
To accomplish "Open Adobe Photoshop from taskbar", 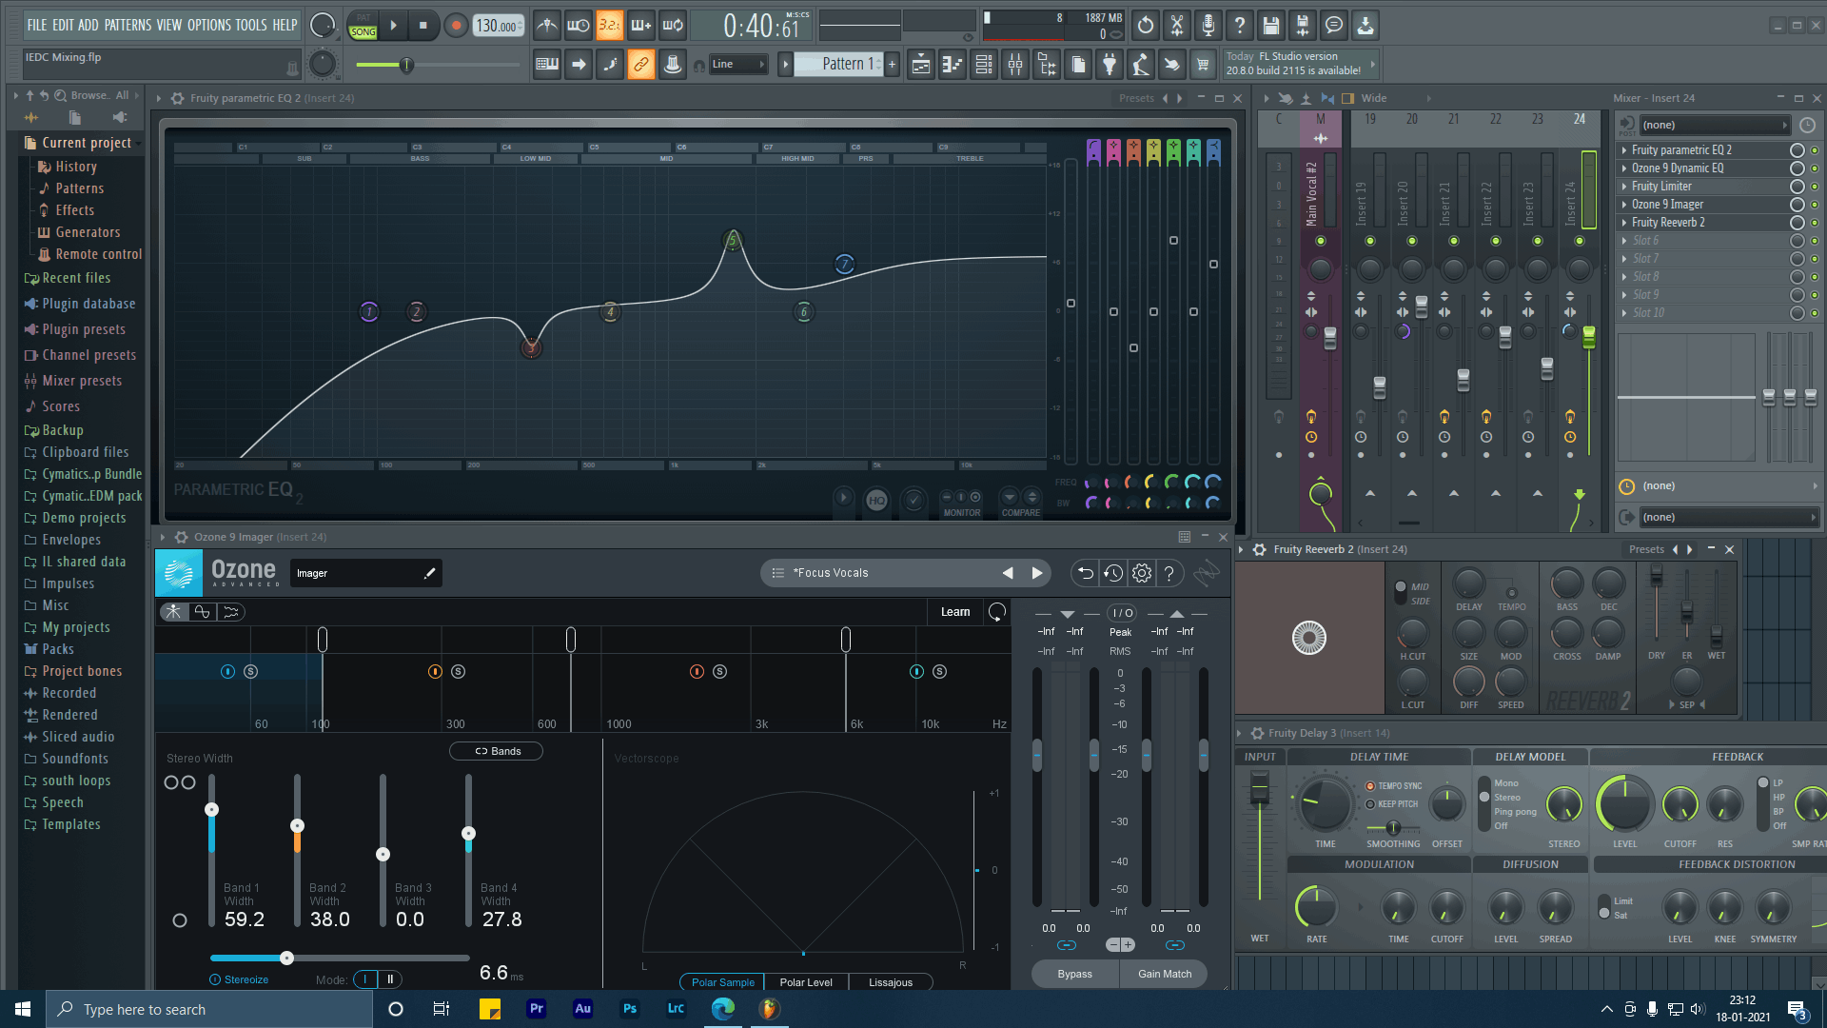I will (x=630, y=1009).
